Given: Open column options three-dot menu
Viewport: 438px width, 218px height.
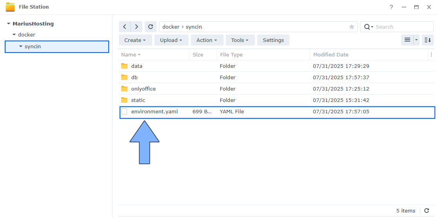Looking at the screenshot, I should click(x=431, y=55).
